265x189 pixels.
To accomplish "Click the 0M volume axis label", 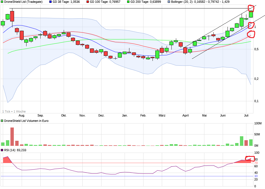I will point(256,145).
